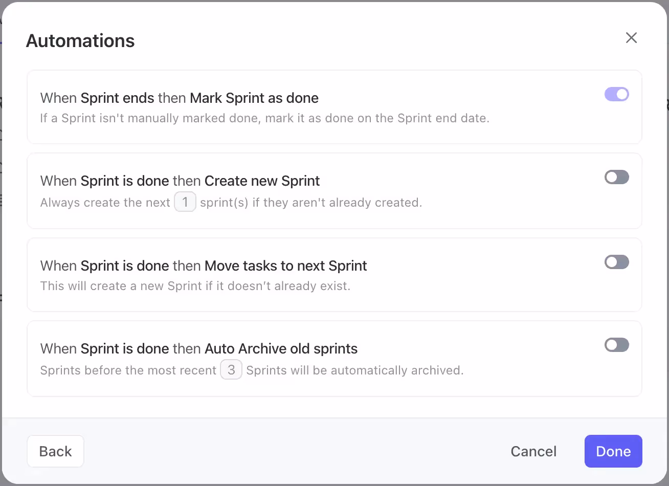
Task: Turn on Move tasks to next Sprint
Action: coord(616,262)
